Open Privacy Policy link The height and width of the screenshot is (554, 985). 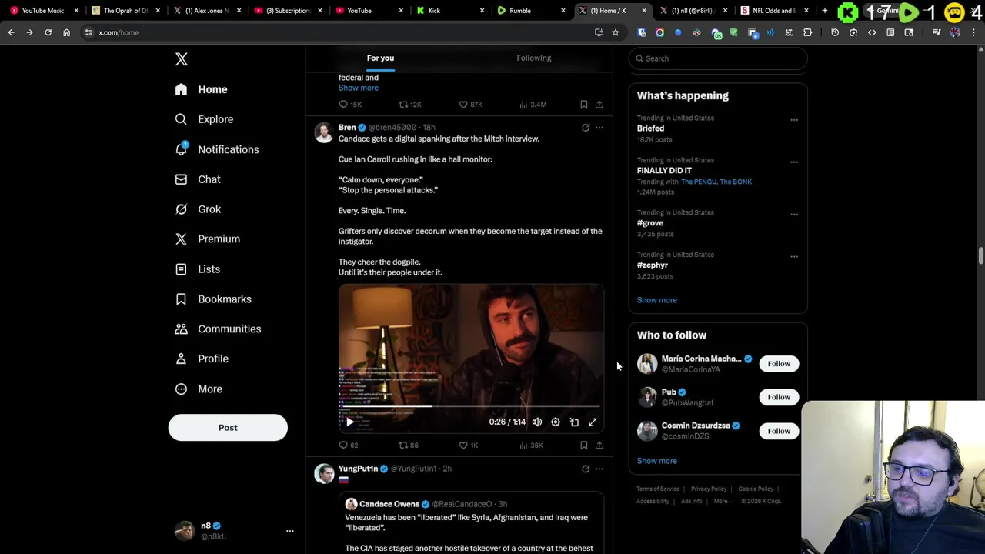pyautogui.click(x=709, y=489)
